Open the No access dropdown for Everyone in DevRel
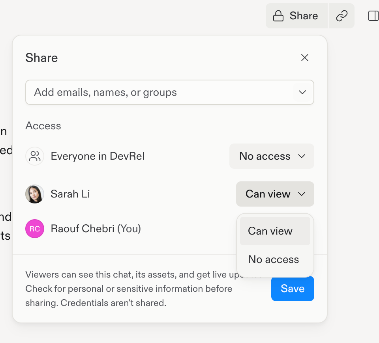Screen dimensions: 379x343 [x=272, y=156]
